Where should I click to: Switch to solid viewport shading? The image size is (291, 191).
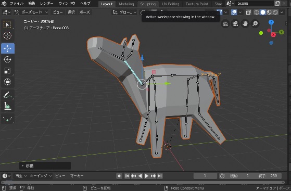pyautogui.click(x=262, y=12)
